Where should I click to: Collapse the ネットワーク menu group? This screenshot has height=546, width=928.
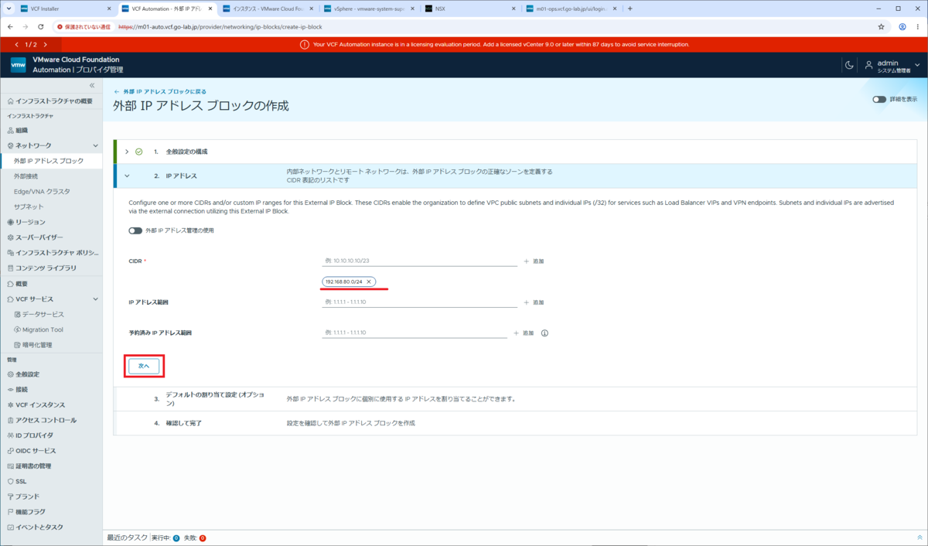point(95,145)
